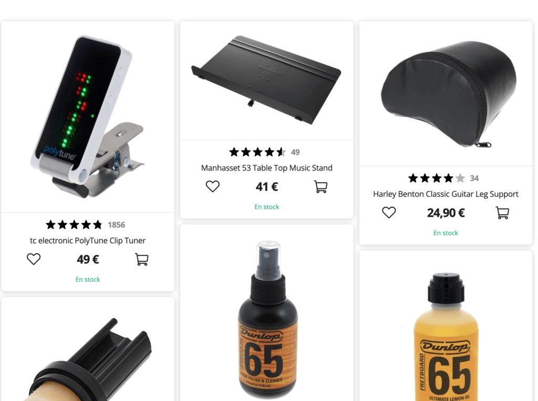Toggle wishlist heart for Harley Benton Leg Support
The height and width of the screenshot is (401, 538).
[x=389, y=213]
